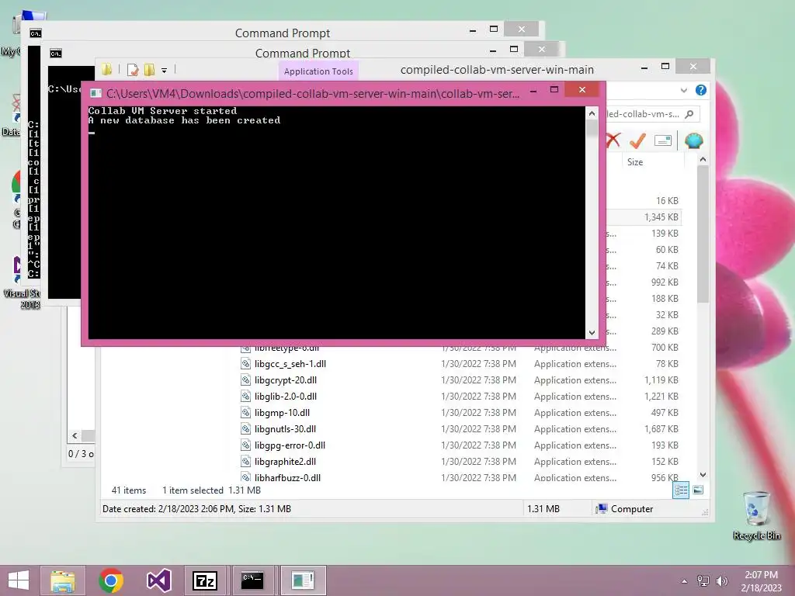Open the Application Tools ribbon tab
This screenshot has width=795, height=596.
coord(318,71)
